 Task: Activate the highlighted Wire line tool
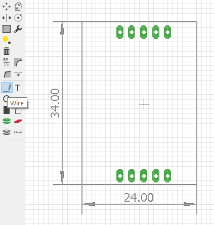pos(7,88)
